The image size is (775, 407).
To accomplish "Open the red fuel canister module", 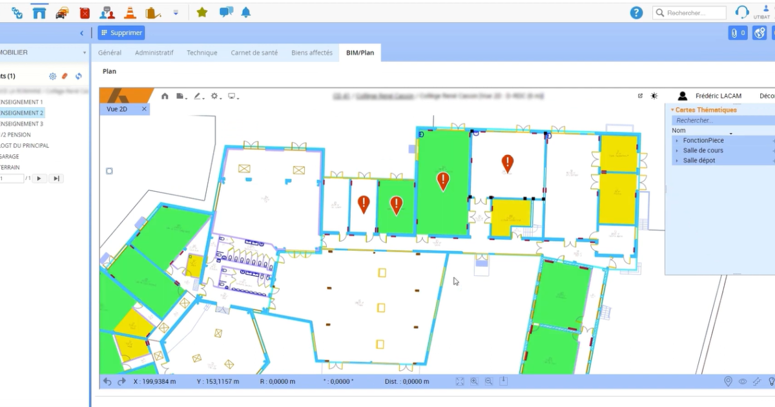I will (85, 12).
